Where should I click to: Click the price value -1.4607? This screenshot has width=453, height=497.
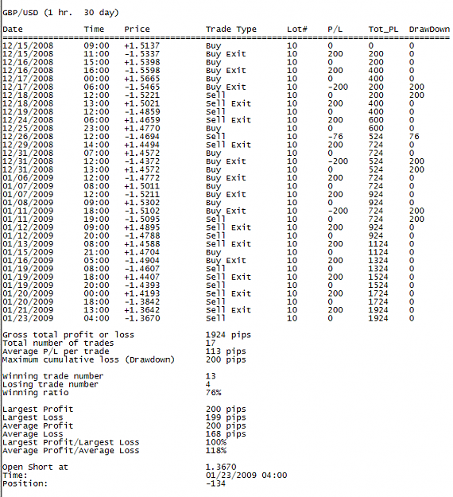(142, 269)
